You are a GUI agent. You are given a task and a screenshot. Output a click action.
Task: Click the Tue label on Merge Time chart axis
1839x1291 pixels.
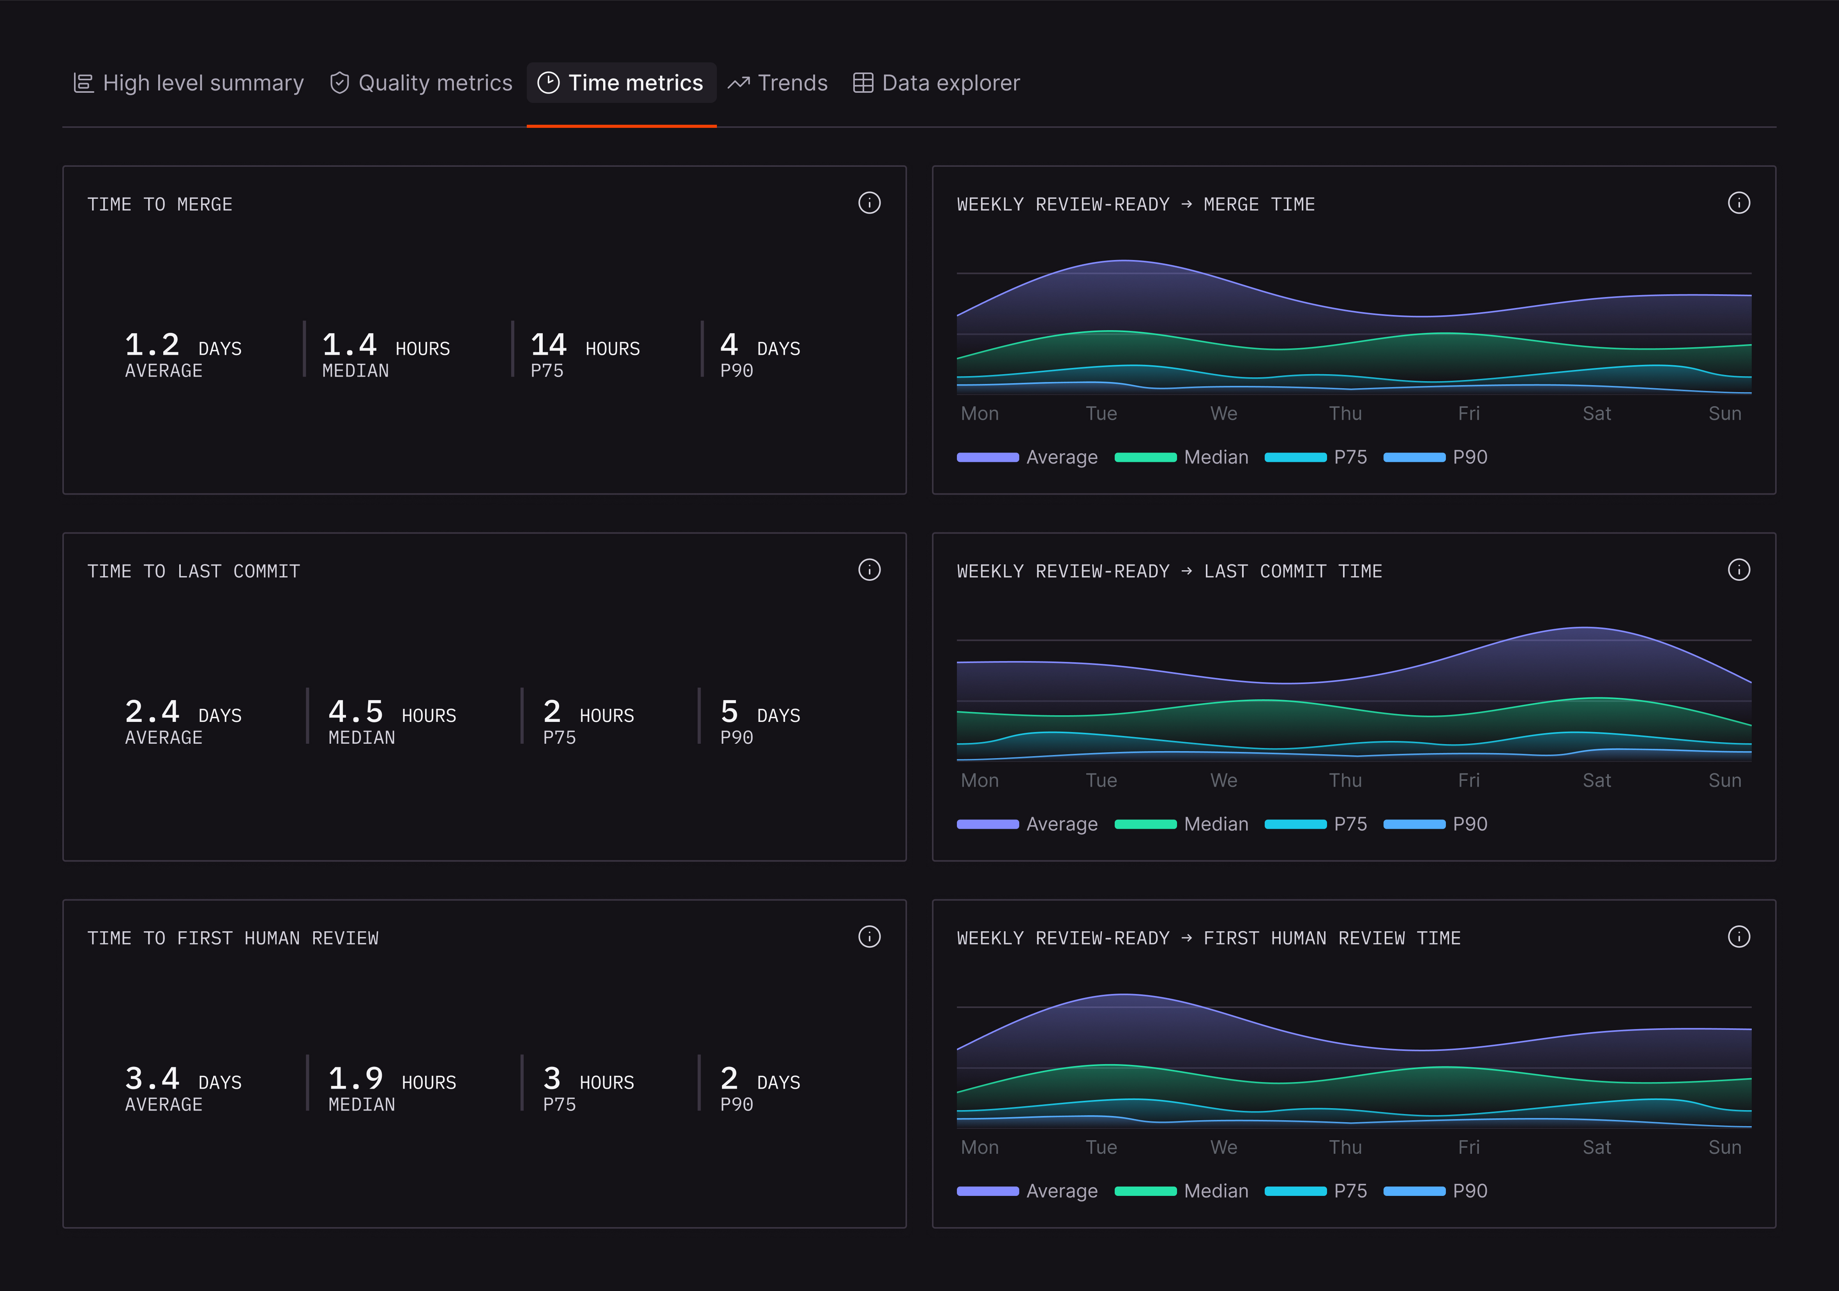pyautogui.click(x=1101, y=414)
